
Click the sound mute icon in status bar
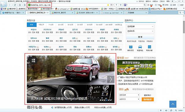click(x=166, y=111)
